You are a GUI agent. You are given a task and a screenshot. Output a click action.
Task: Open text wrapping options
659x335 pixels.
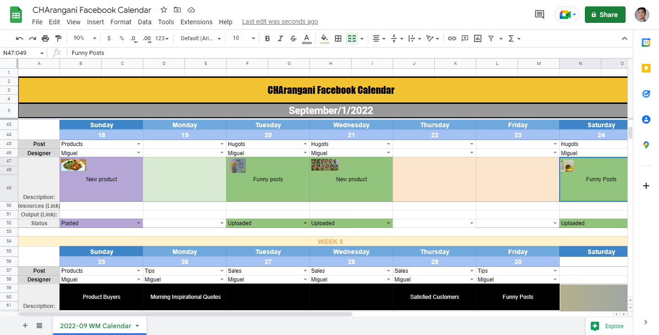[x=414, y=38]
